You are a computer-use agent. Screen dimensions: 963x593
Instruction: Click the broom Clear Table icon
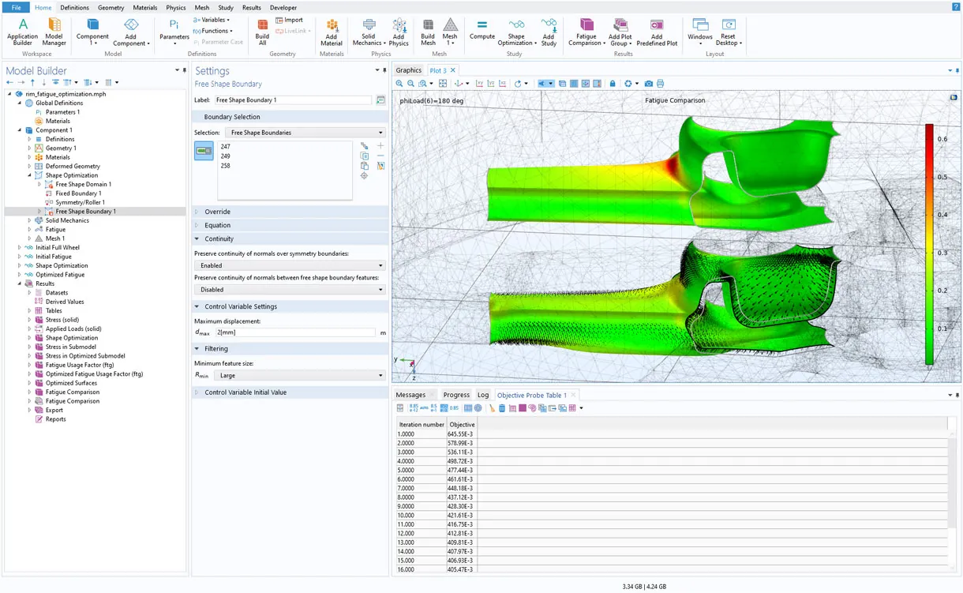tap(491, 408)
